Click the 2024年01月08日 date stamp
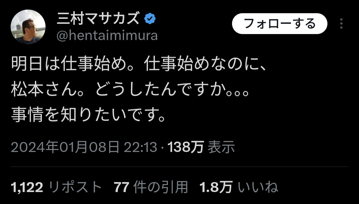Screen dimensions: 359x204 pos(65,147)
